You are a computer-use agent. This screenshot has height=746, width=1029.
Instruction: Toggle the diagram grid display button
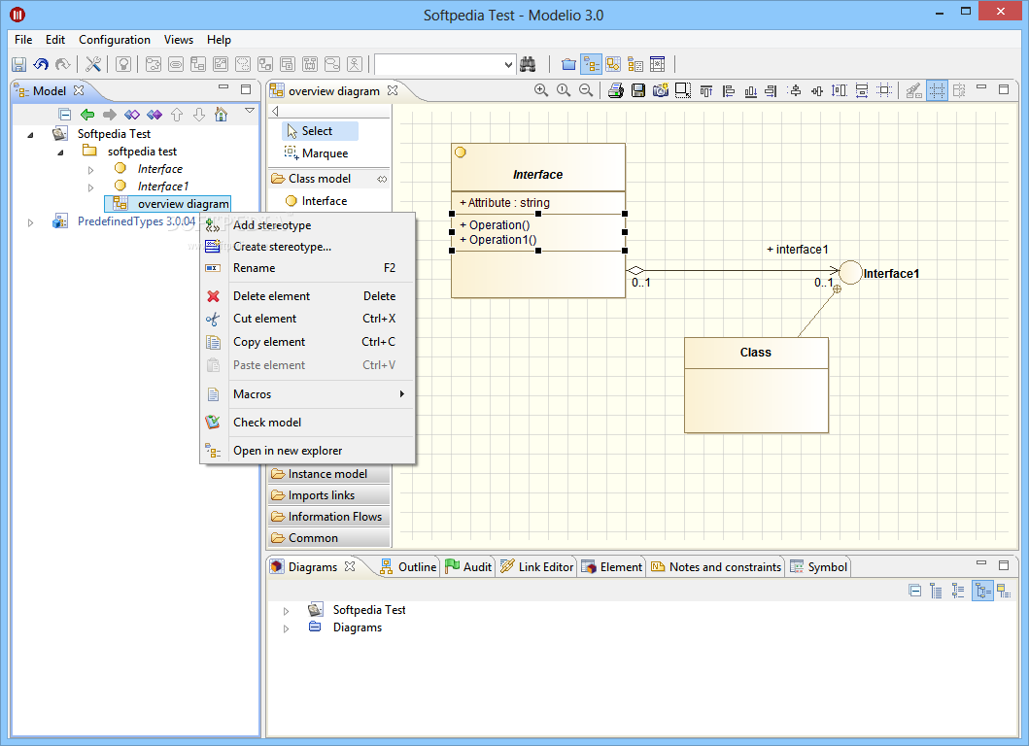[x=937, y=90]
